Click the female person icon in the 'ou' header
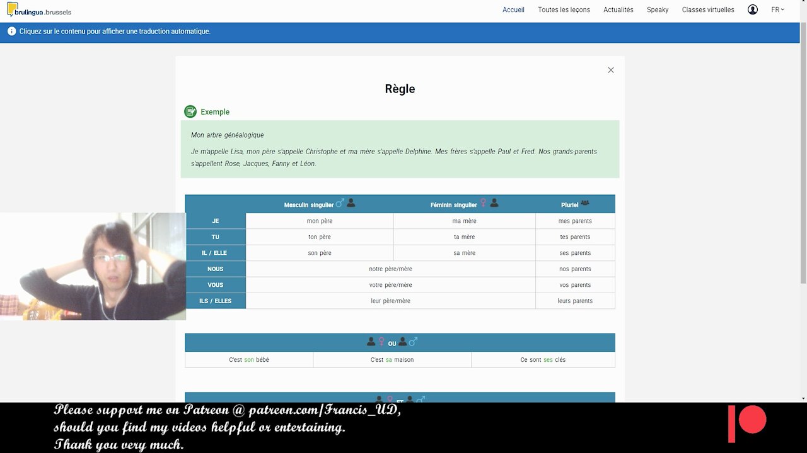The width and height of the screenshot is (807, 453). [x=371, y=342]
